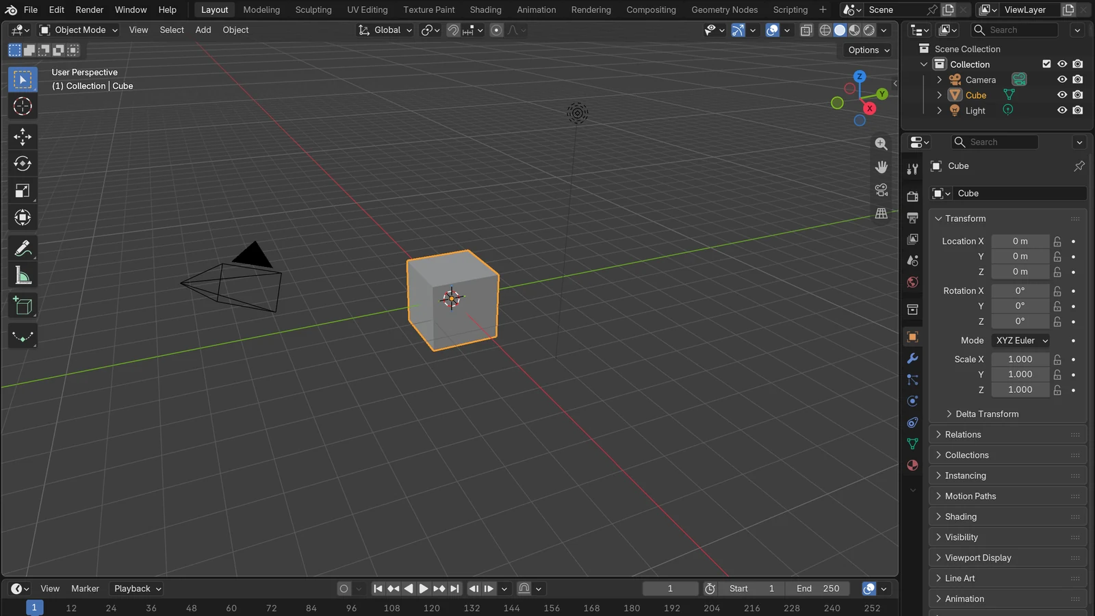Open the Modifiers wrench tab
Screen dimensions: 1095x616
coord(912,358)
